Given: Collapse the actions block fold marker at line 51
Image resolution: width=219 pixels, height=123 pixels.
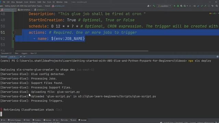Looking at the screenshot, I should coord(14,32).
